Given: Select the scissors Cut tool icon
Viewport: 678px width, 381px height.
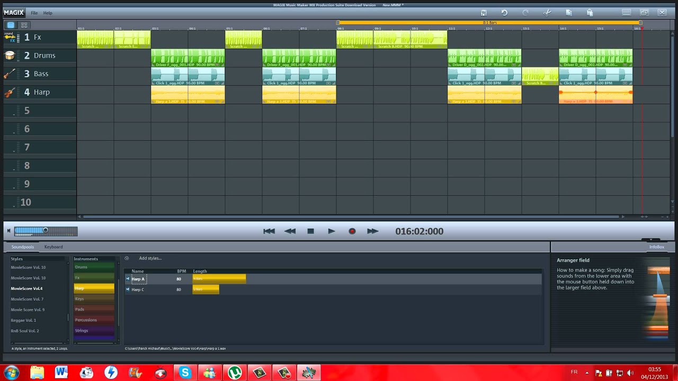Looking at the screenshot, I should pyautogui.click(x=547, y=13).
